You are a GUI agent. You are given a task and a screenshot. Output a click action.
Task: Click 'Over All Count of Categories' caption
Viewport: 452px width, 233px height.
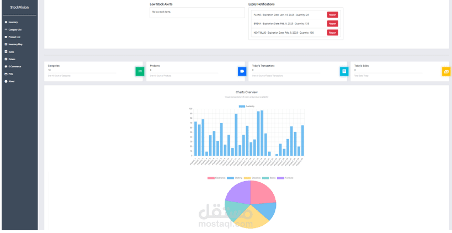[x=59, y=76]
